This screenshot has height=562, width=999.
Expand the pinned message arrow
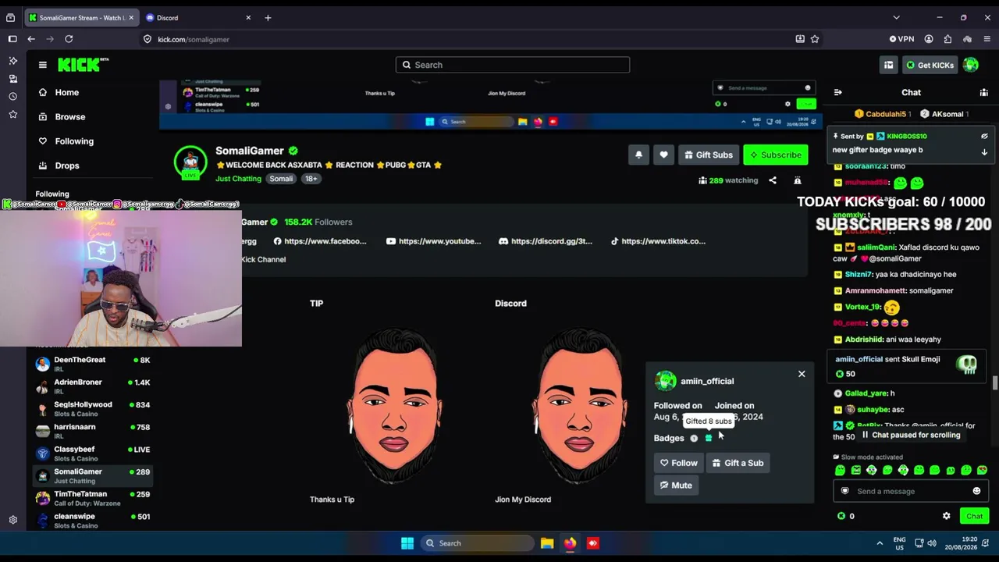(984, 151)
